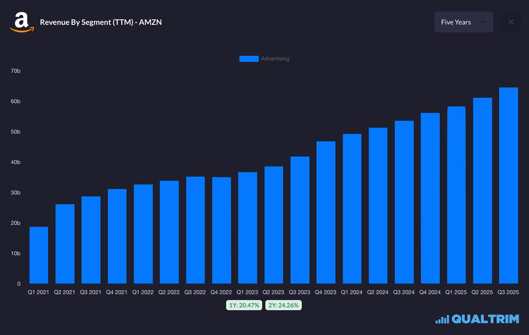Screen dimensions: 529x335
Task: Click the chevron inside the Five Years selector
Action: [x=483, y=22]
